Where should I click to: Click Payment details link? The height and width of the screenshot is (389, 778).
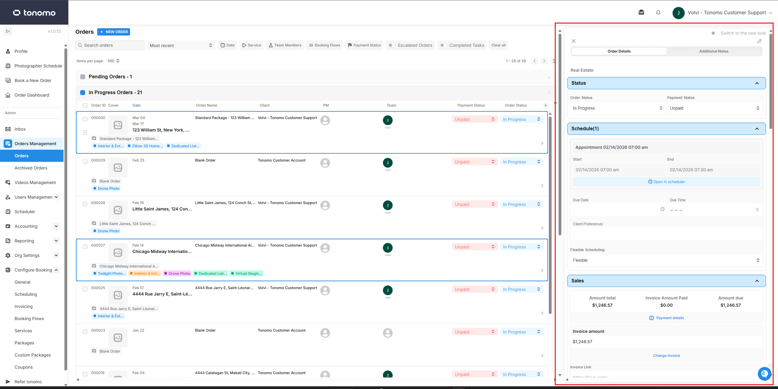pyautogui.click(x=666, y=318)
